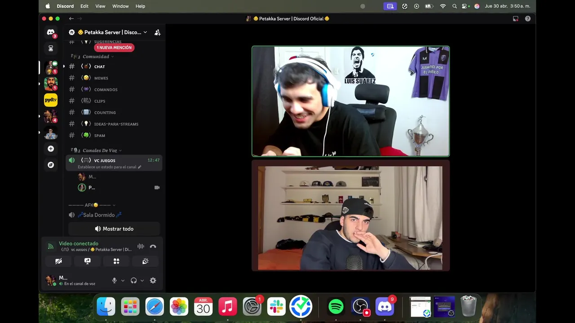Open the Help menu
The image size is (575, 323).
click(x=140, y=6)
